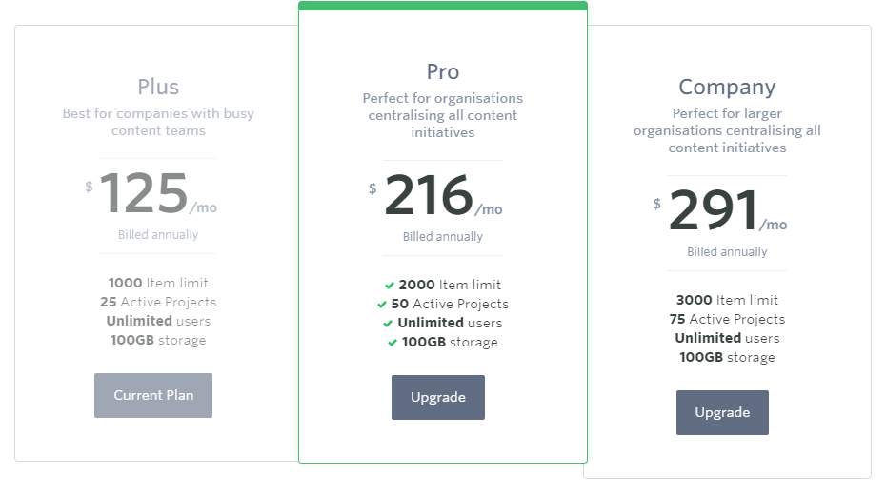The width and height of the screenshot is (886, 494).
Task: Click the 75 Active Projects feature
Action: tap(727, 319)
